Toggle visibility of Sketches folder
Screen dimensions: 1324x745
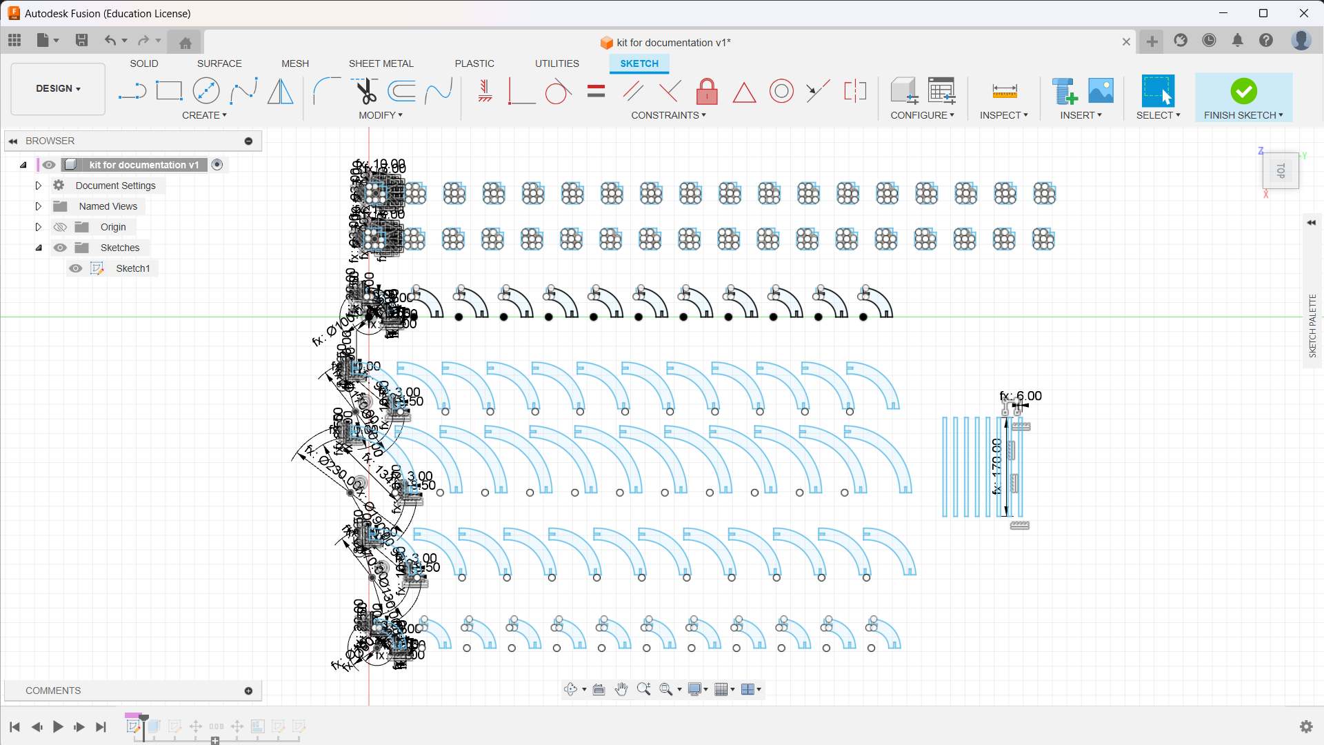coord(61,248)
